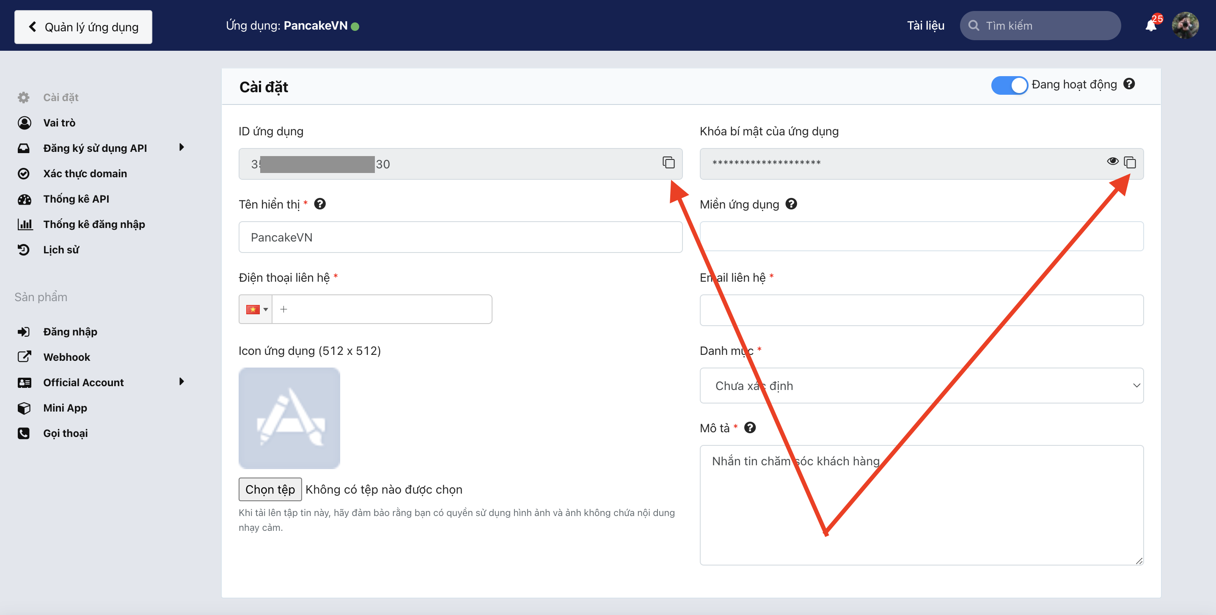Open the country flag phone code selector
The width and height of the screenshot is (1216, 615).
pyautogui.click(x=256, y=310)
